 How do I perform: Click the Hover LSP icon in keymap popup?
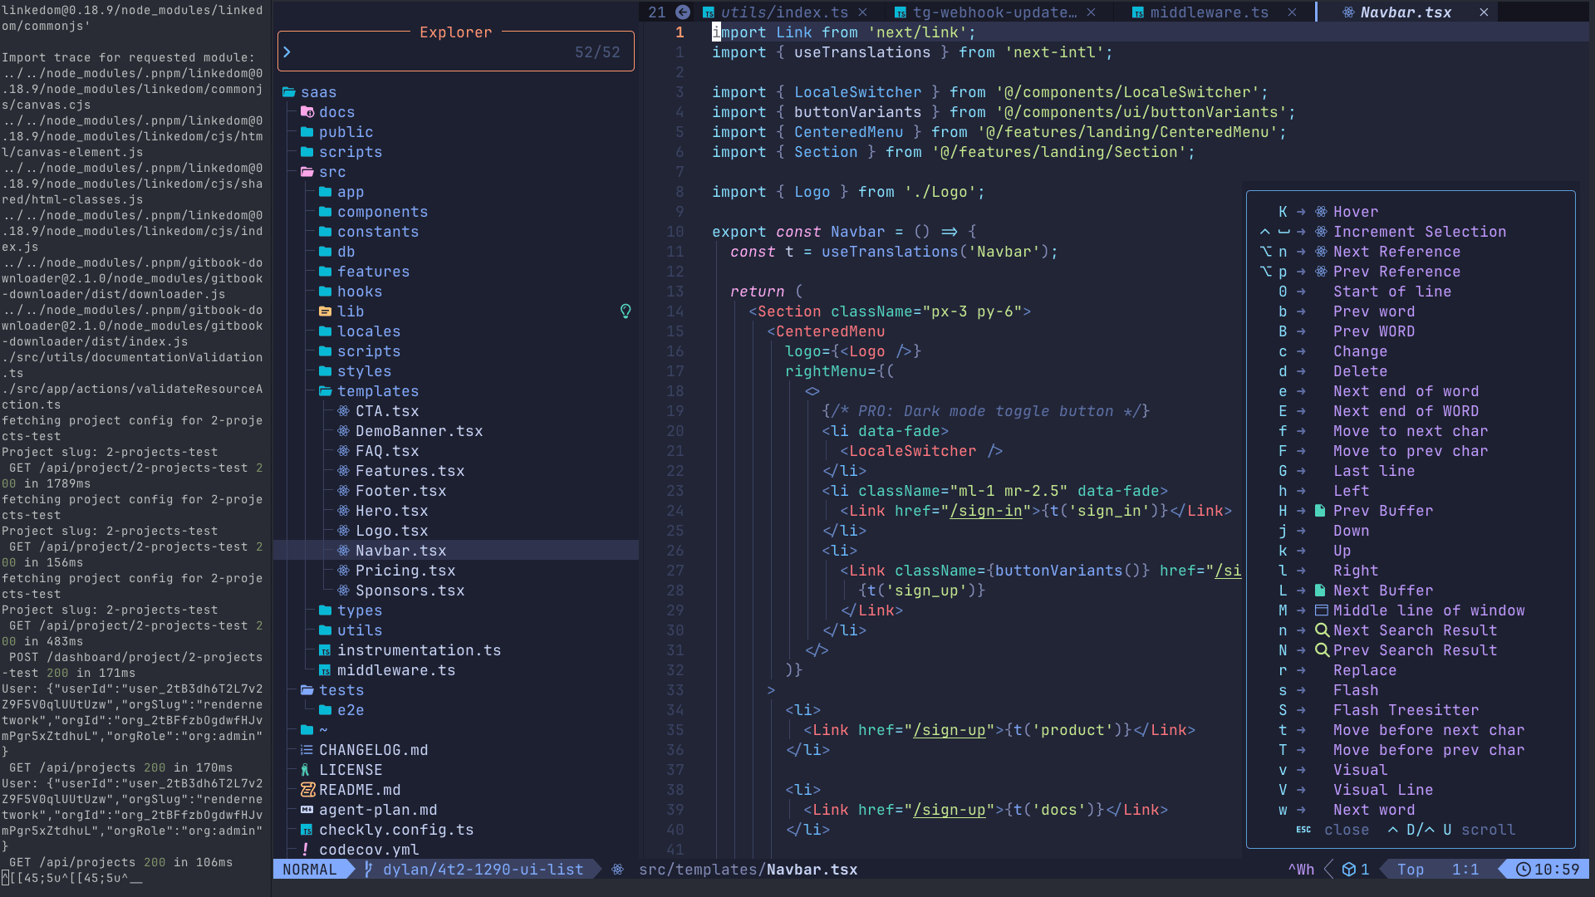(x=1321, y=212)
